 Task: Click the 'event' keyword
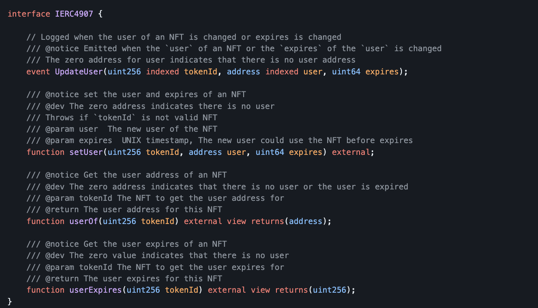[38, 71]
